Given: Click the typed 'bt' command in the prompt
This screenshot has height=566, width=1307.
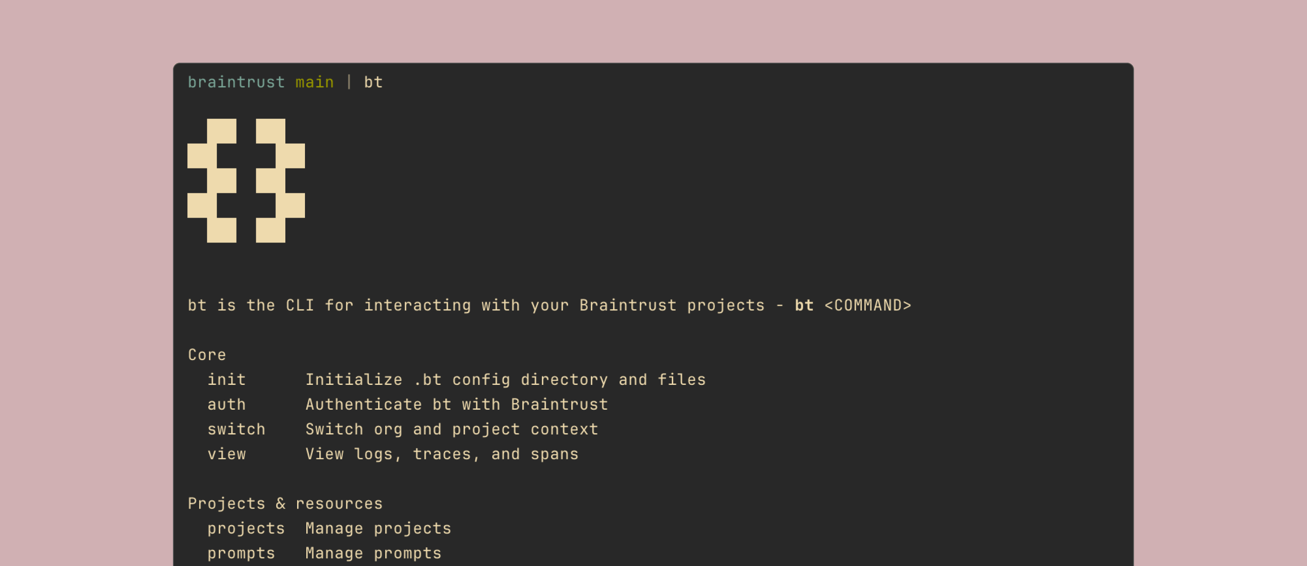Looking at the screenshot, I should [x=373, y=82].
